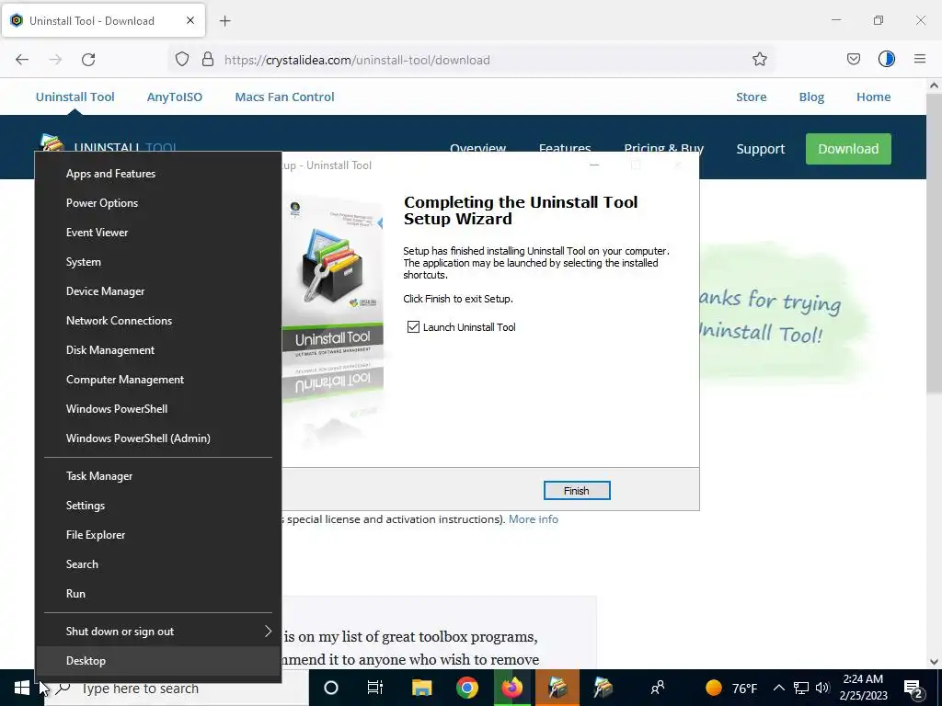Screen dimensions: 942x706
Task: Click the green Download button
Action: [x=848, y=149]
